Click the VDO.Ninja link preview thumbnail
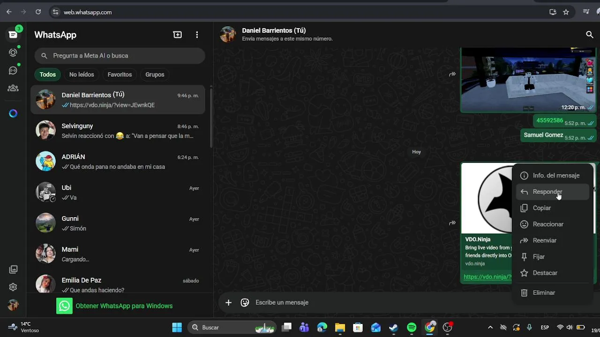600x337 pixels. [487, 198]
